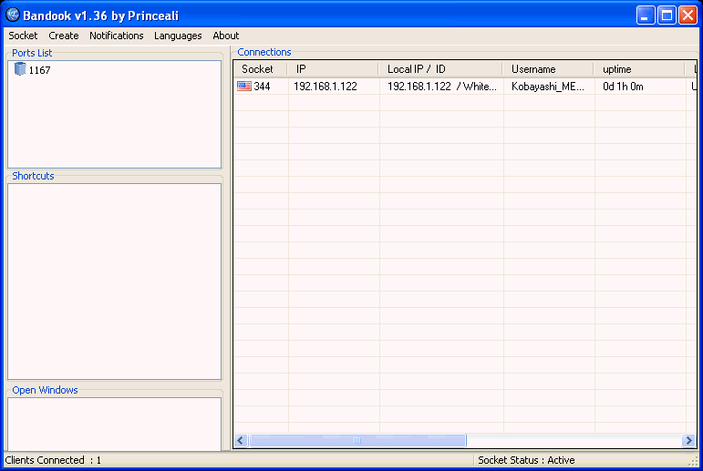Sort connections by Socket column header
This screenshot has height=471, width=703.
259,69
